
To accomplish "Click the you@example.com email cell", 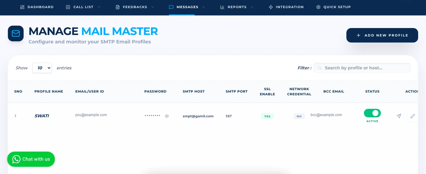I will 91,115.
